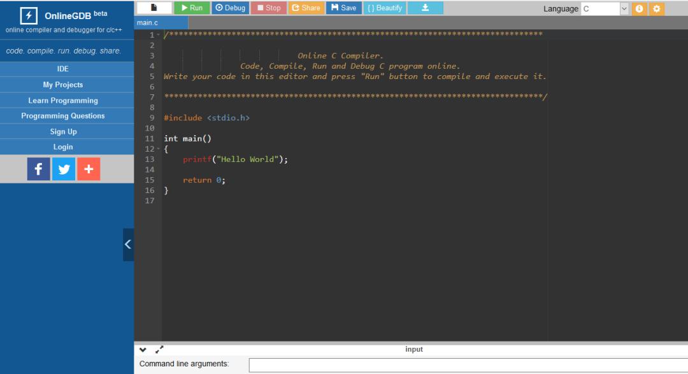
Task: Share on Facebook icon
Action: click(39, 169)
